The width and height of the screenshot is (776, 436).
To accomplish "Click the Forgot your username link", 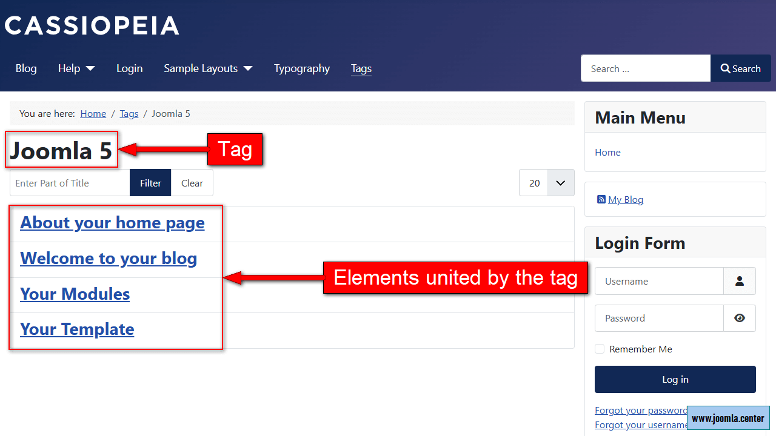I will (641, 424).
